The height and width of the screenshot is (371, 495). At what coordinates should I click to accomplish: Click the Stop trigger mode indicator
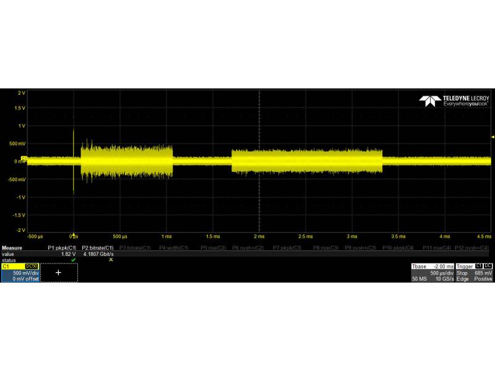pyautogui.click(x=462, y=273)
